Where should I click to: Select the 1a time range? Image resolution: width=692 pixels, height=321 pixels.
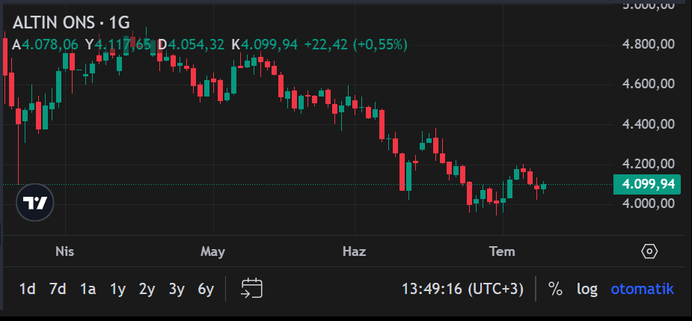(88, 290)
